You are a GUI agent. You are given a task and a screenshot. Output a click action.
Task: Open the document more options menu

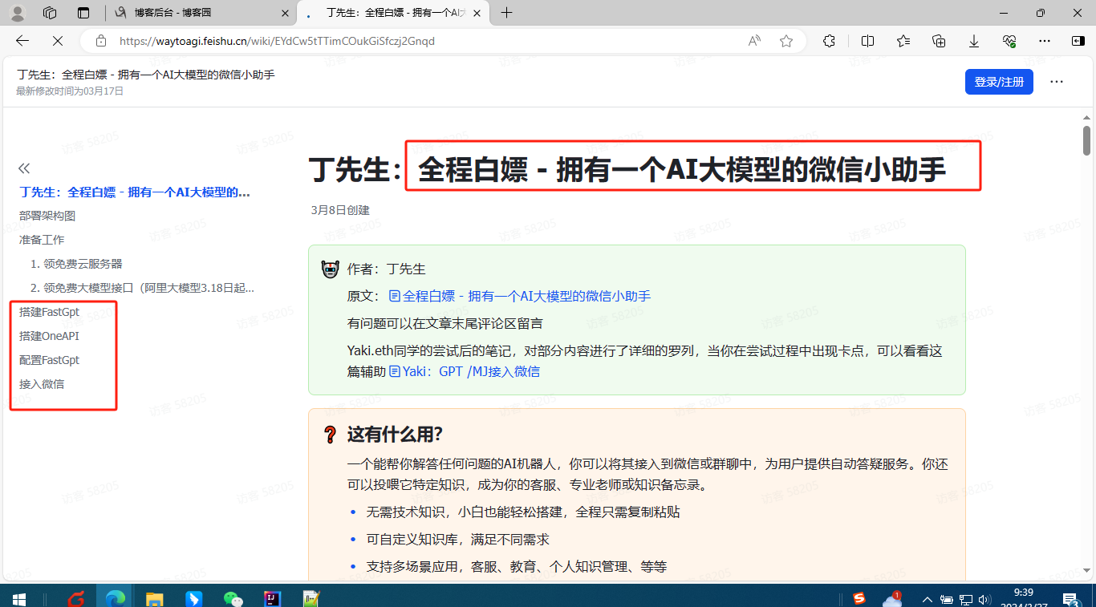[1057, 82]
